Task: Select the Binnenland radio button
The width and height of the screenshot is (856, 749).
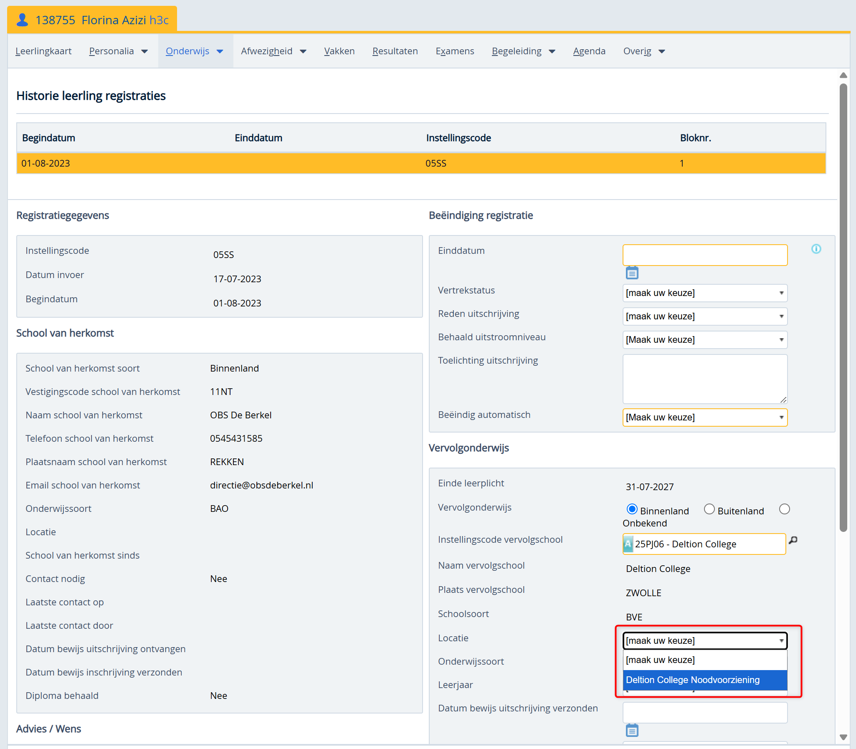Action: coord(631,509)
